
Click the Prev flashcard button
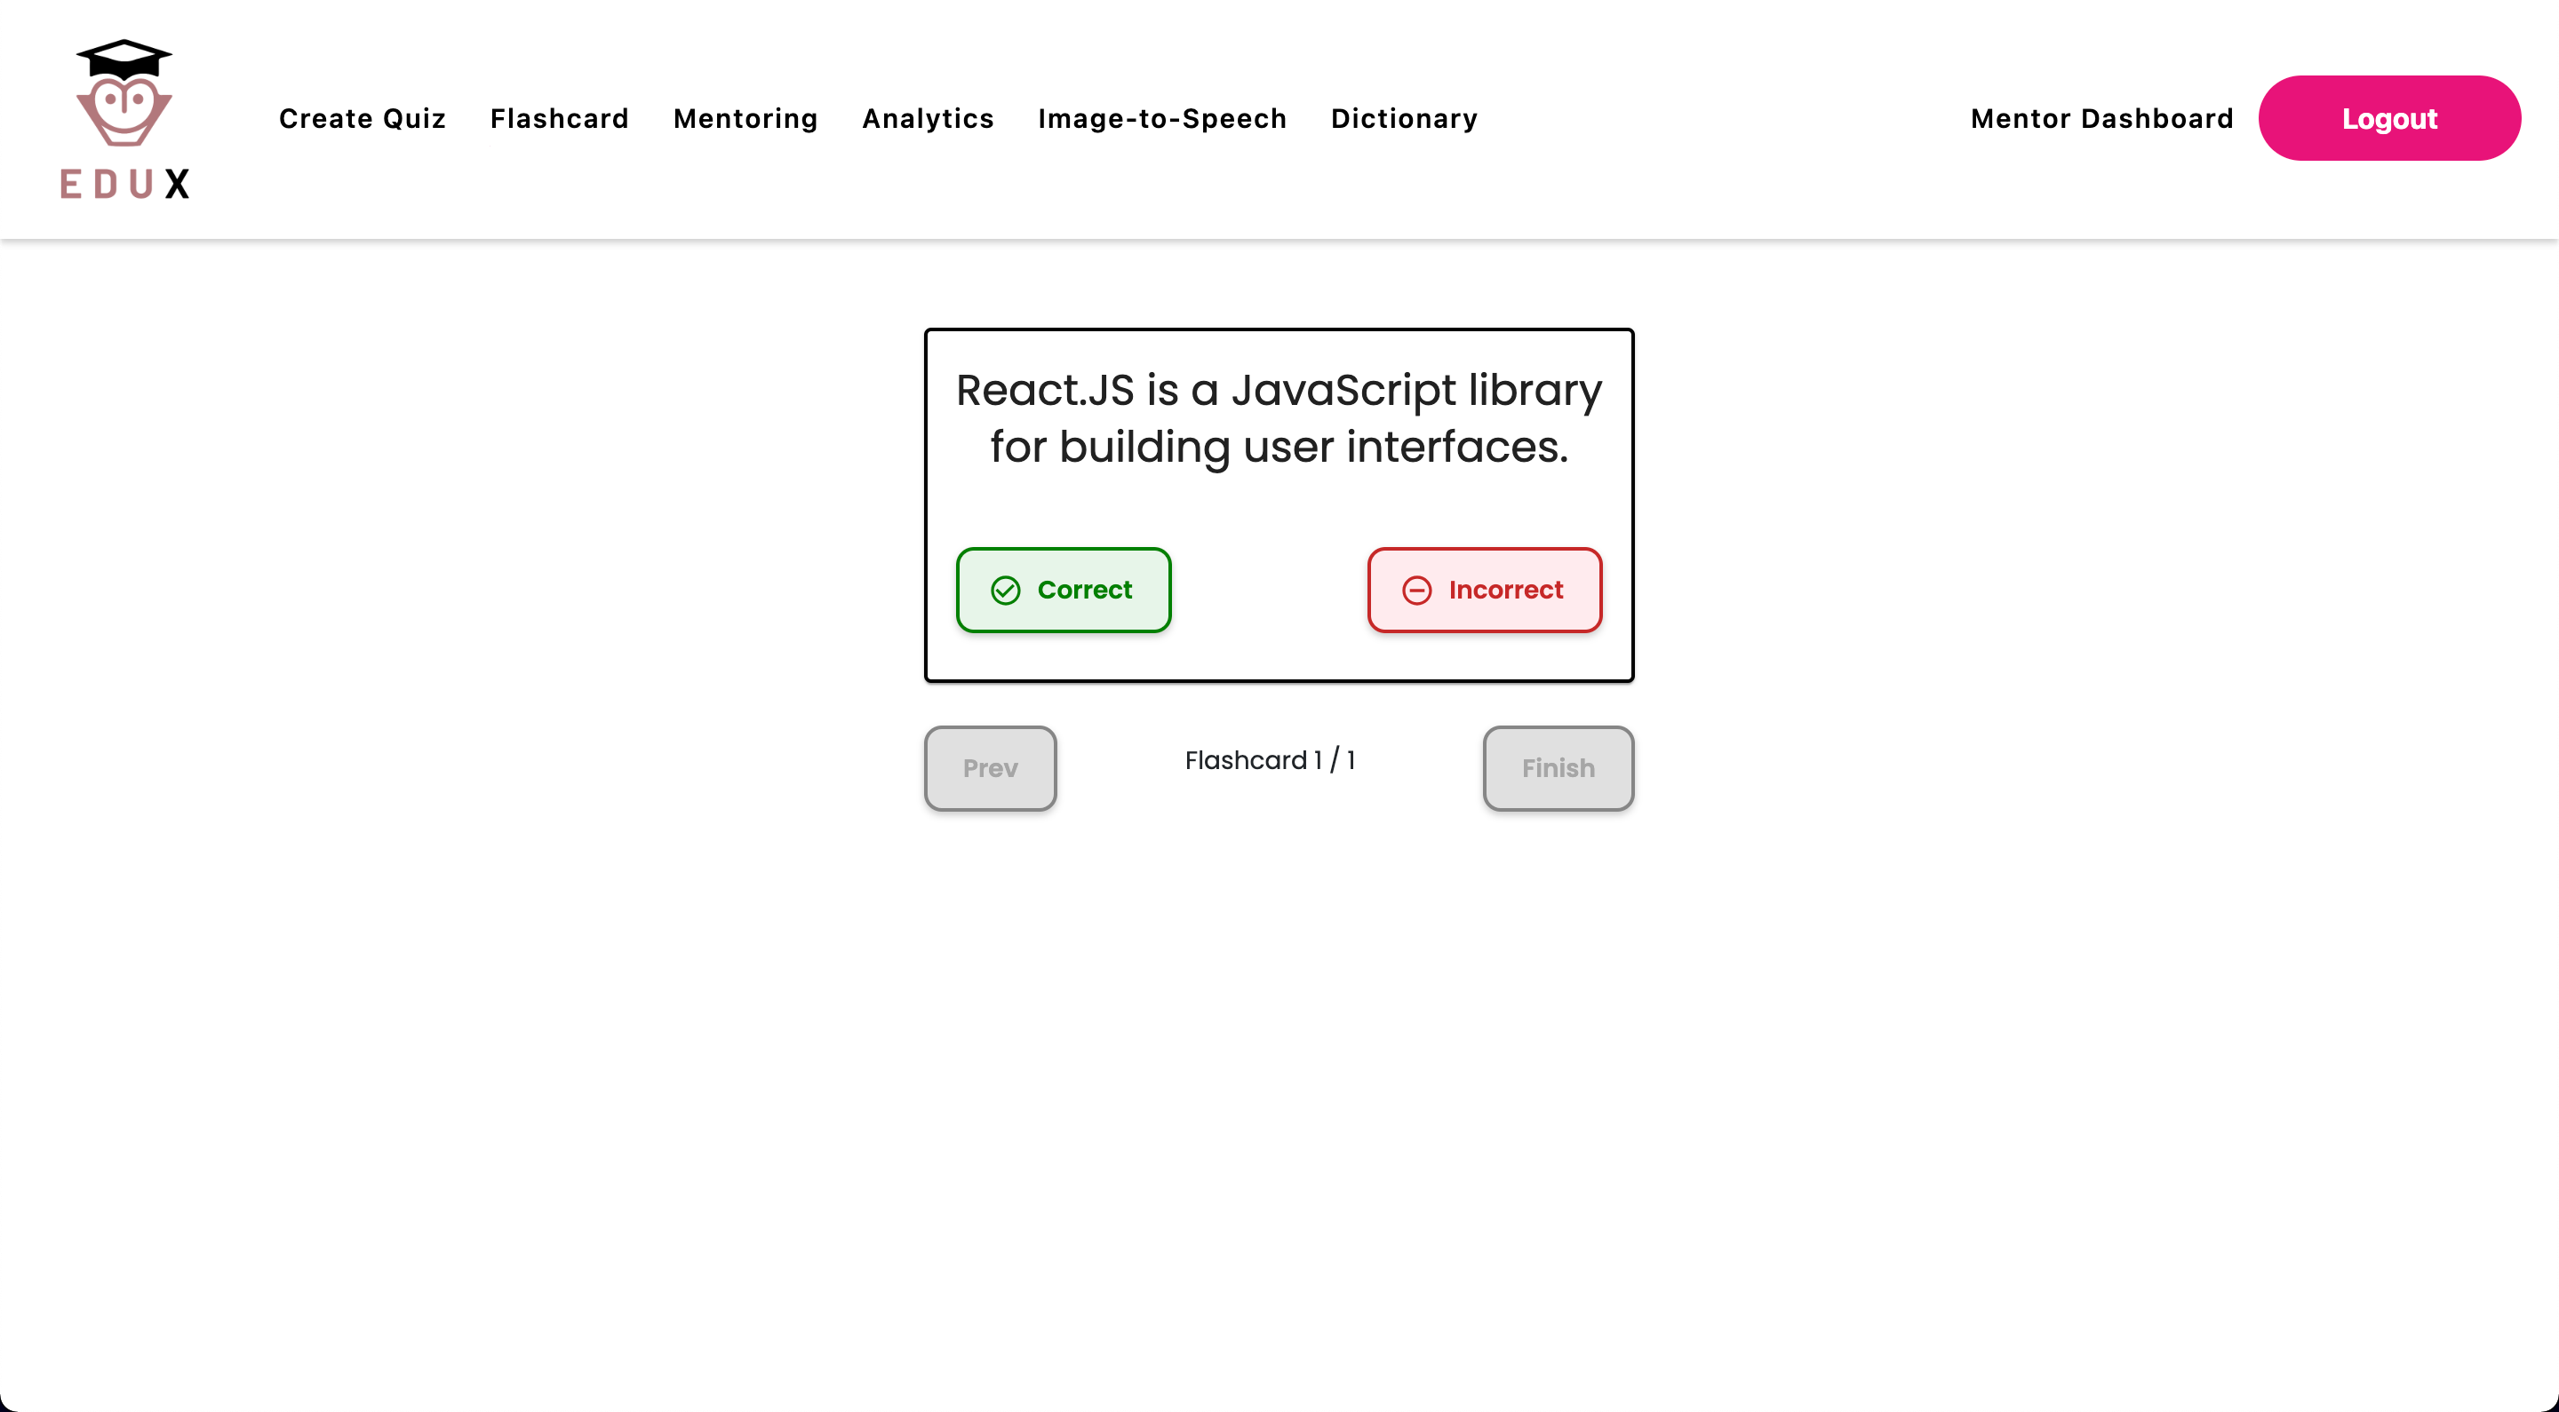[x=990, y=767]
